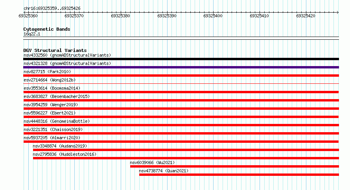Click the red nsv5596227 Ebert2021 bar

point(181,117)
